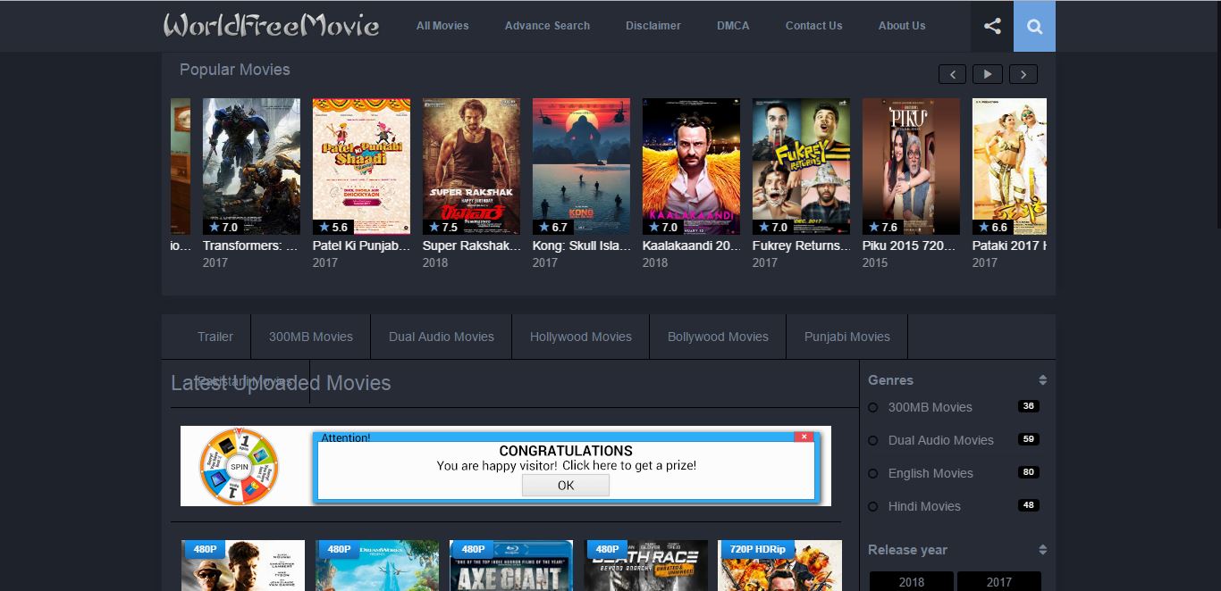
Task: Click 480P badge on Death Race poster
Action: coord(607,549)
